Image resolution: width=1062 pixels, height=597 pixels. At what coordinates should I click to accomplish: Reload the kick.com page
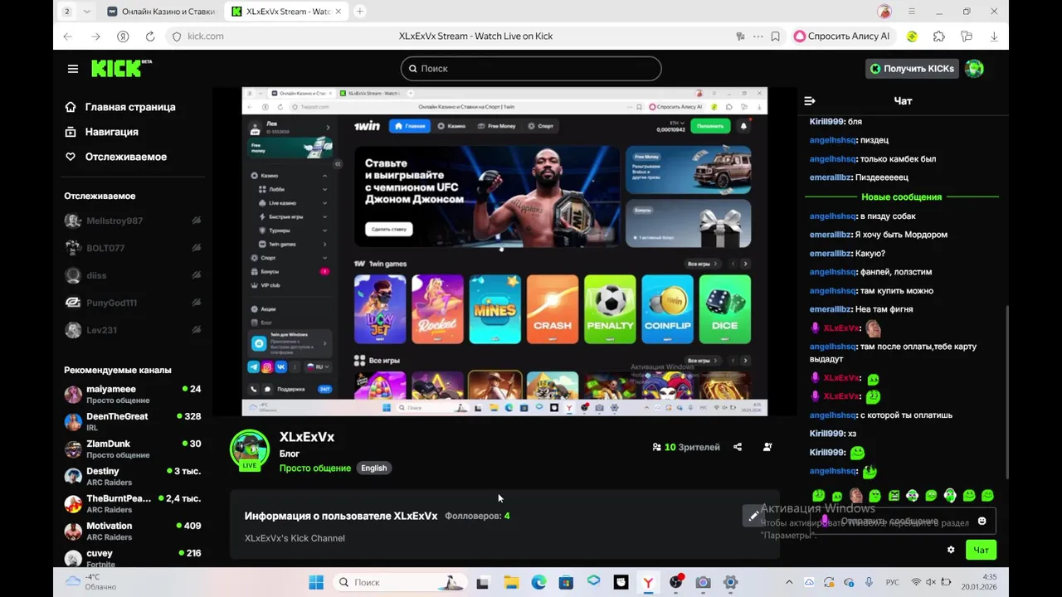click(x=150, y=36)
